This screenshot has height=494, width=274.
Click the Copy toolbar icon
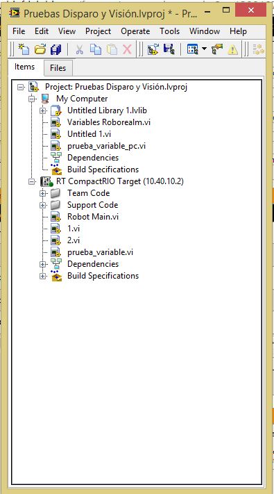pyautogui.click(x=96, y=49)
